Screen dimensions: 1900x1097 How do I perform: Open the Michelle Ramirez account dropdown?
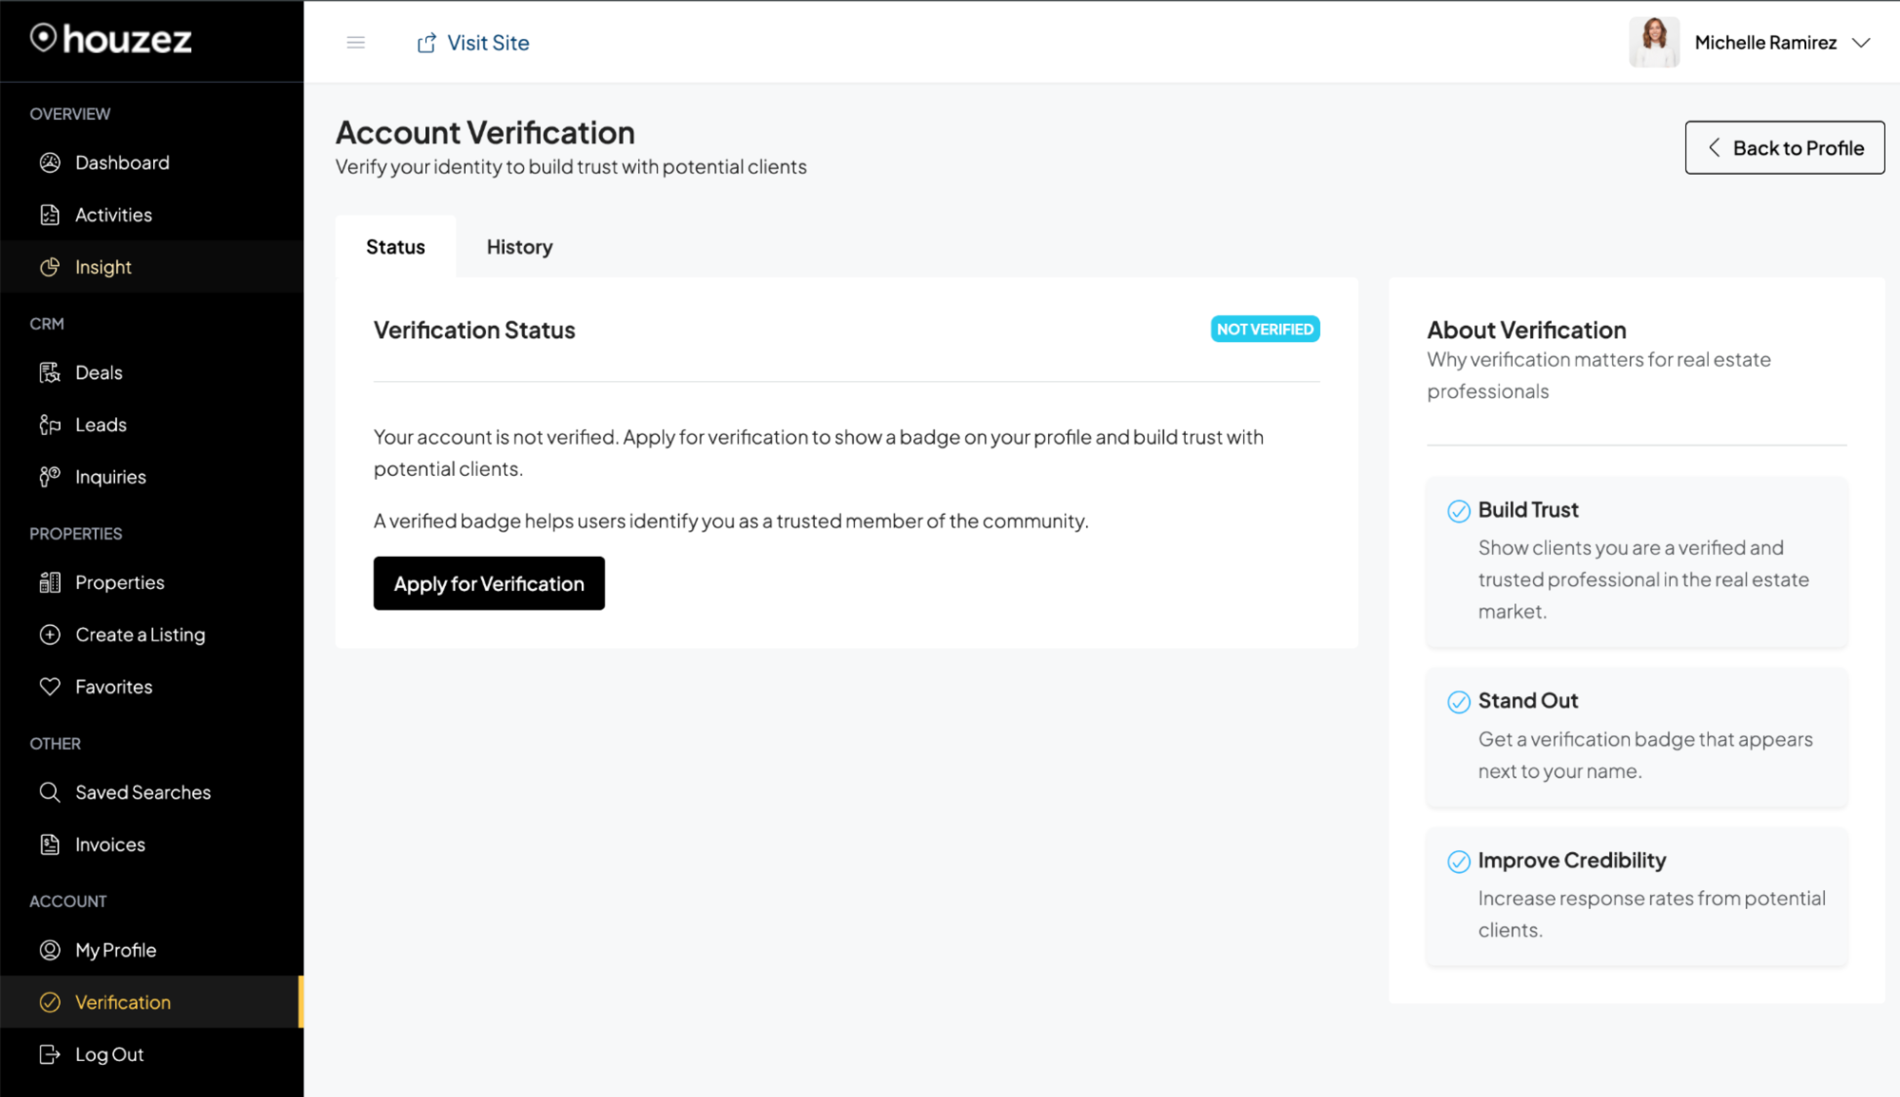[1765, 42]
